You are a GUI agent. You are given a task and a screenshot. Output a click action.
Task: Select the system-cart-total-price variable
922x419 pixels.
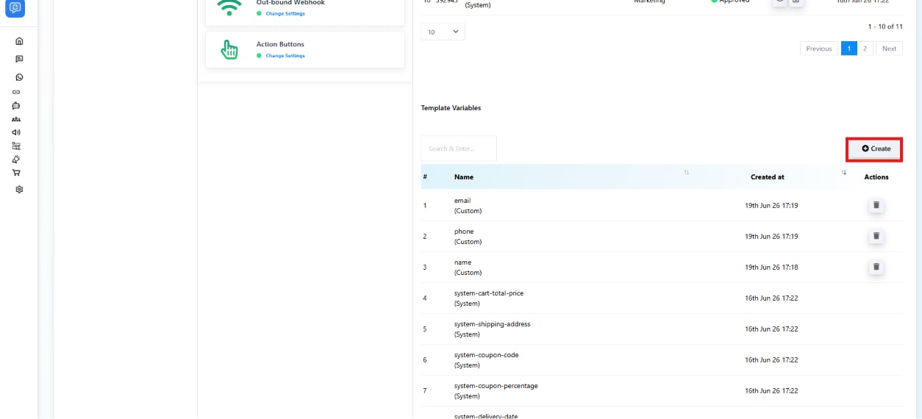point(489,293)
